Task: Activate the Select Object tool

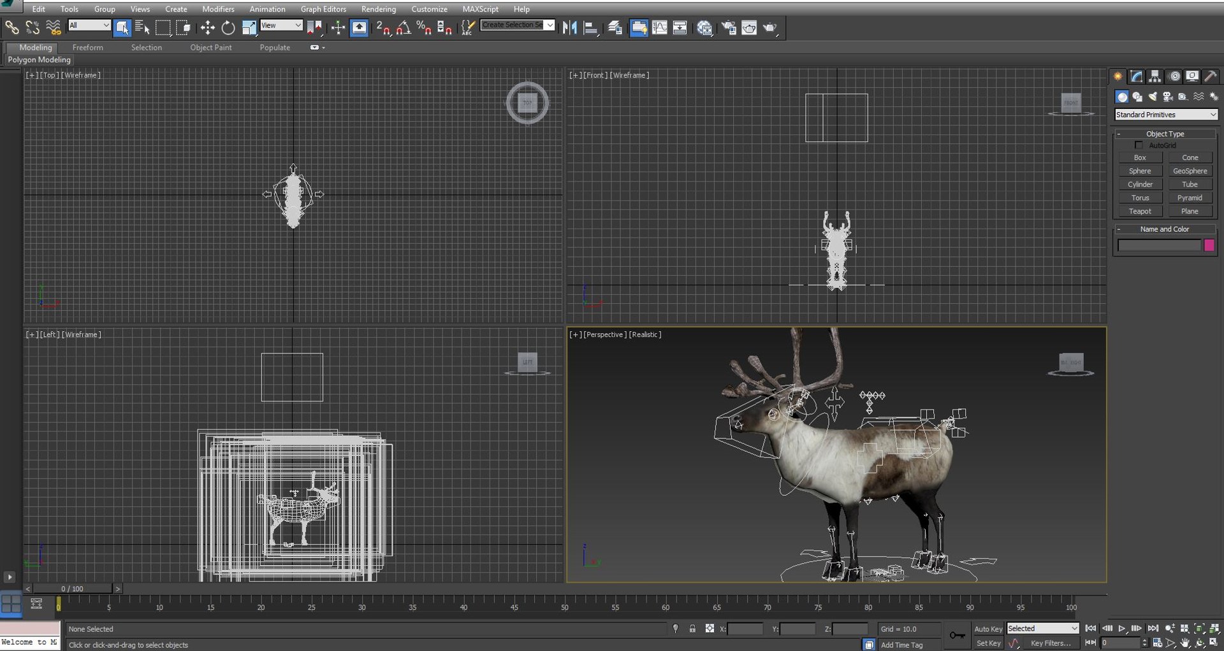Action: (x=122, y=27)
